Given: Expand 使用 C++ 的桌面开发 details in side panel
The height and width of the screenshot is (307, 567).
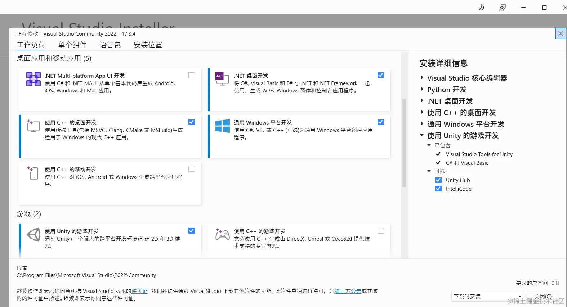Looking at the screenshot, I should [422, 112].
